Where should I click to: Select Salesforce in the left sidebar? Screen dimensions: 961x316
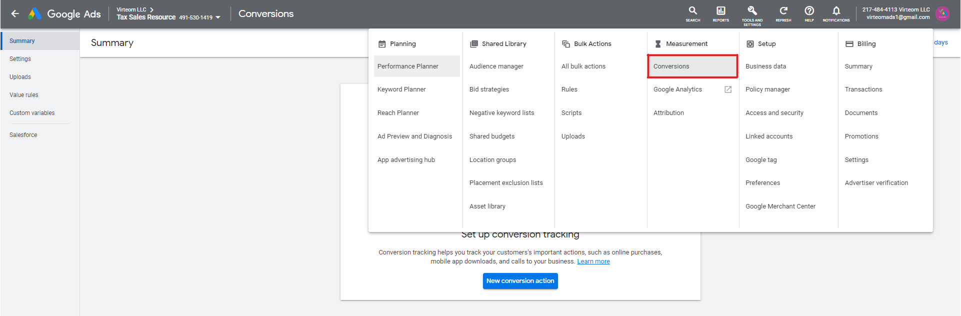click(x=23, y=135)
